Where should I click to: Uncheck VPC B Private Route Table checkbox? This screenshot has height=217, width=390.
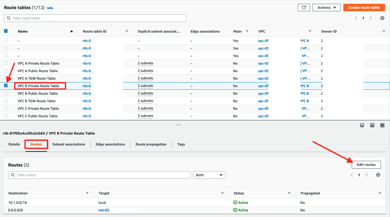tap(6, 86)
